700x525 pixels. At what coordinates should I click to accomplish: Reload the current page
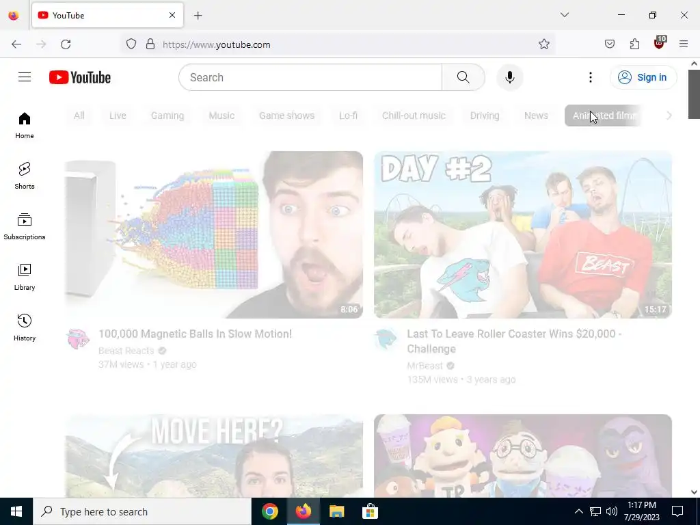pyautogui.click(x=66, y=44)
